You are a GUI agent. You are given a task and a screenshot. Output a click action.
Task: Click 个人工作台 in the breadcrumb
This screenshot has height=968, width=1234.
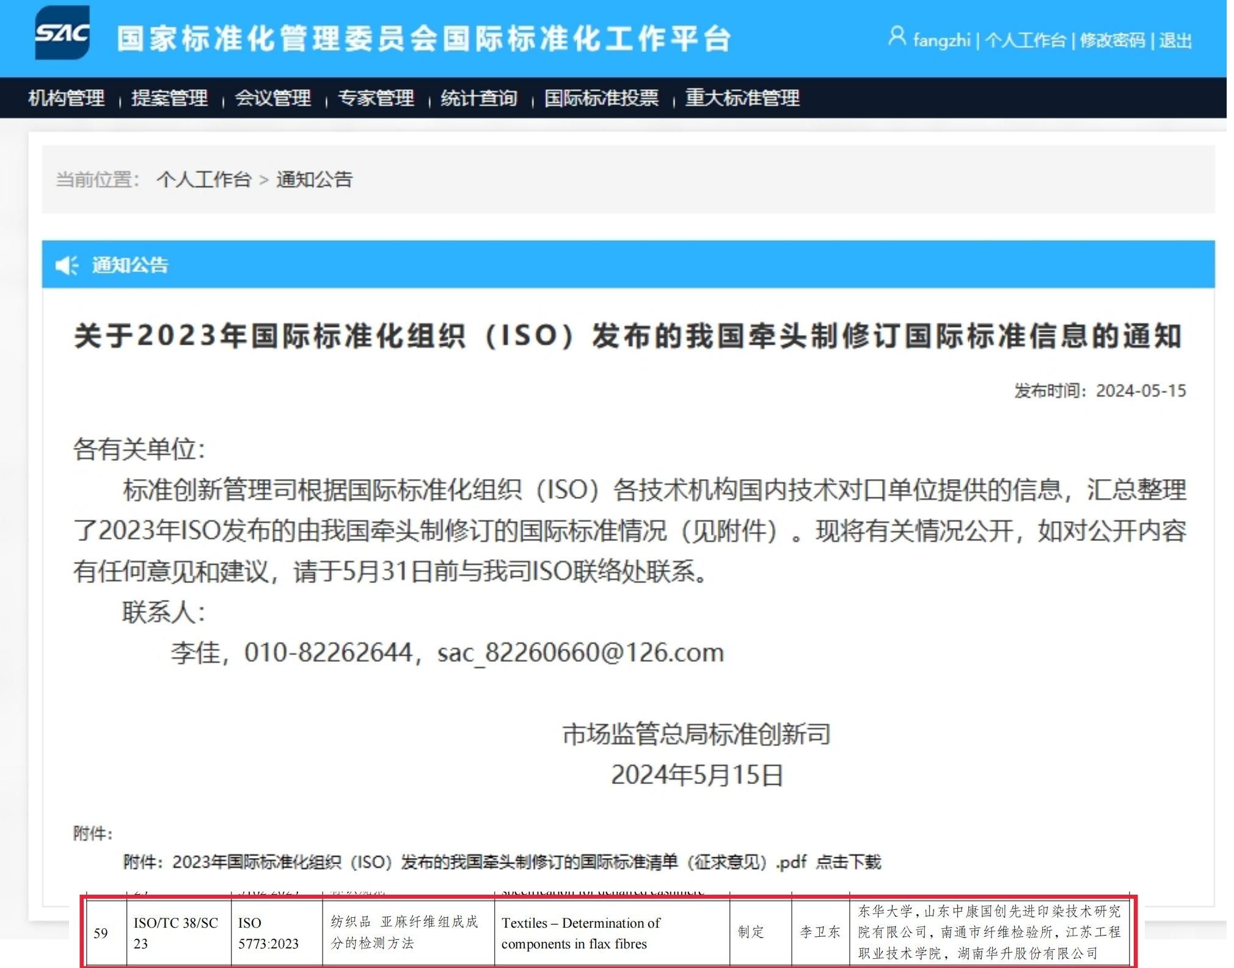coord(204,179)
